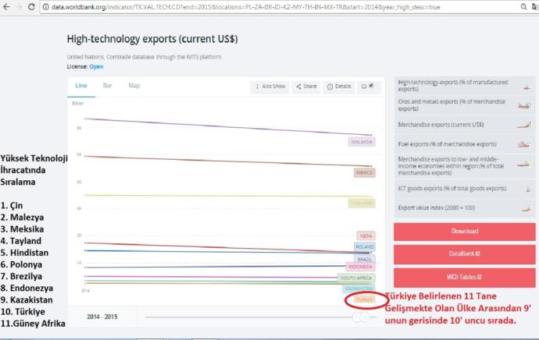Image resolution: width=539 pixels, height=340 pixels.
Task: Select the INDONESIA series label
Action: 360,267
